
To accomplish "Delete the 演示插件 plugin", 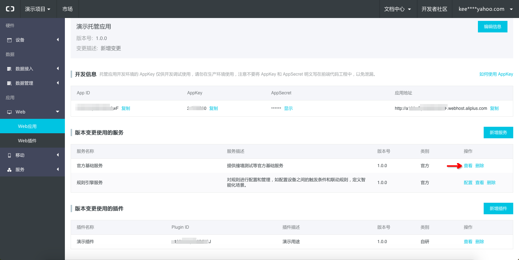I will (480, 242).
